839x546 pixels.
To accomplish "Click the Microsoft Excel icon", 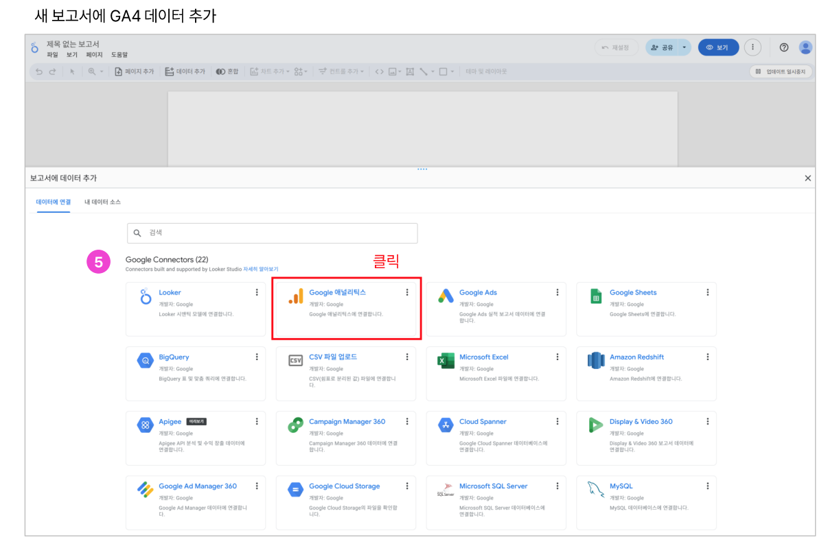I will pos(446,361).
